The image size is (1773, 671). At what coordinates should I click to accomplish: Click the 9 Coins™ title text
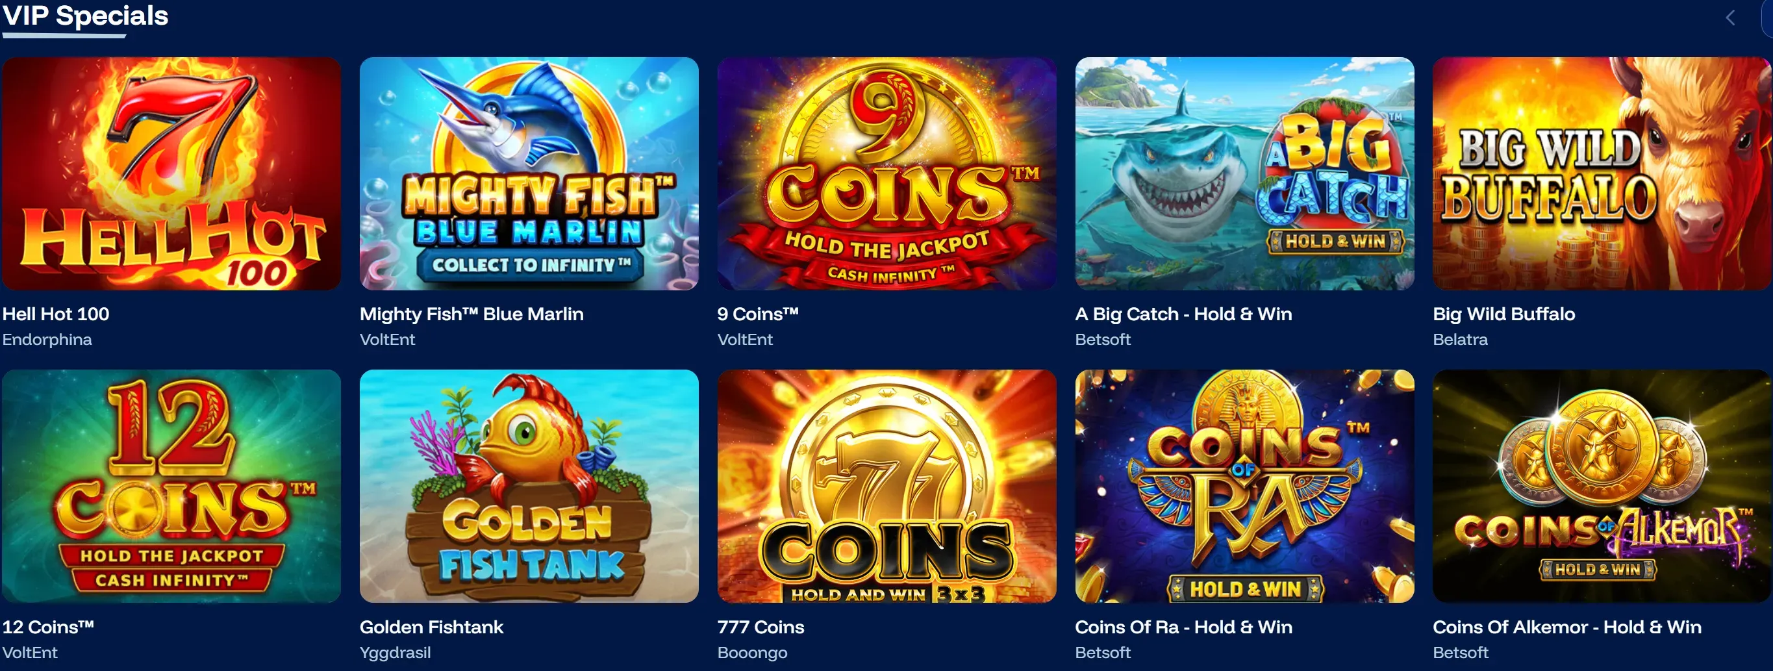pyautogui.click(x=758, y=314)
